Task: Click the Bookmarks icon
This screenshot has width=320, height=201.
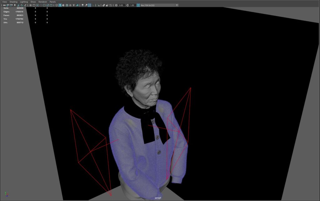Action: point(15,5)
